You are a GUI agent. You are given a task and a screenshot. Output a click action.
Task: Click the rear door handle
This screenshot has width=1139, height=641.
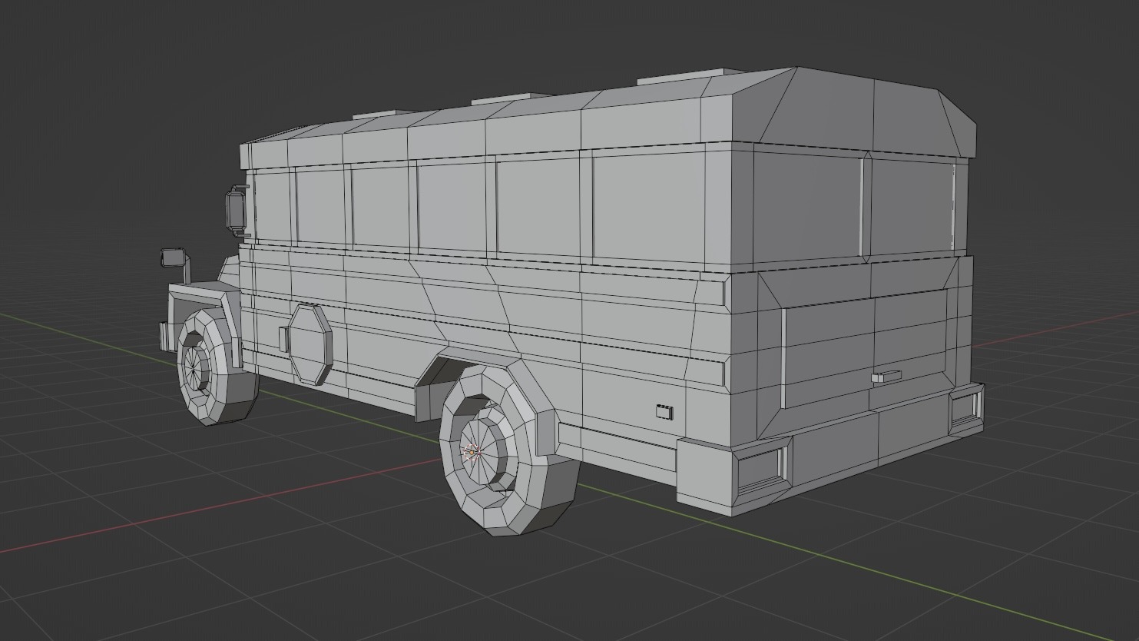click(x=886, y=377)
